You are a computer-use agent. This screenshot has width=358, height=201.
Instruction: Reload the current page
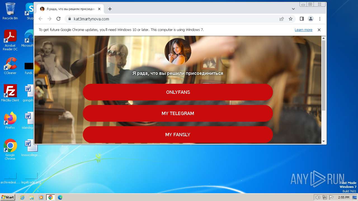[x=58, y=19]
